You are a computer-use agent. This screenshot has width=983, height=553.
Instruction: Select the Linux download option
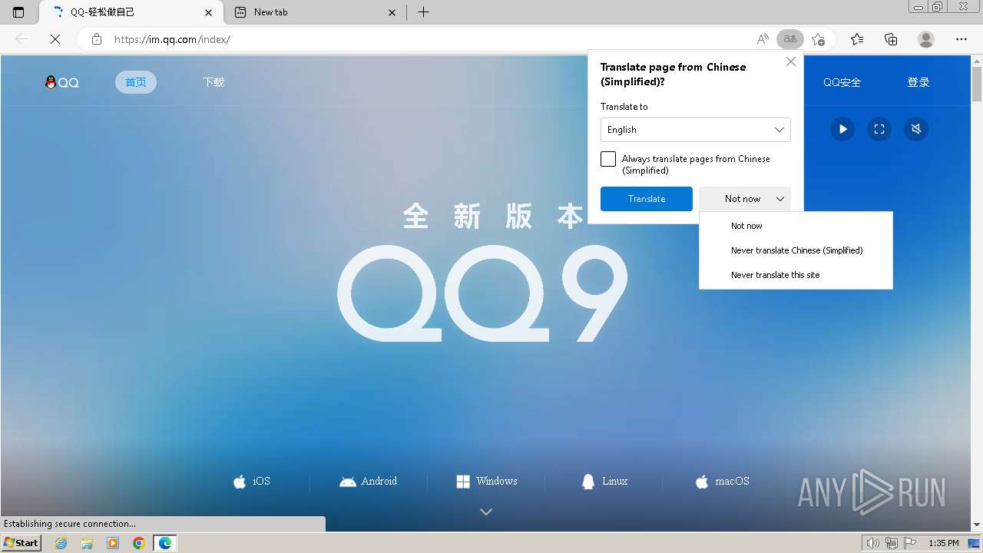[x=604, y=482]
